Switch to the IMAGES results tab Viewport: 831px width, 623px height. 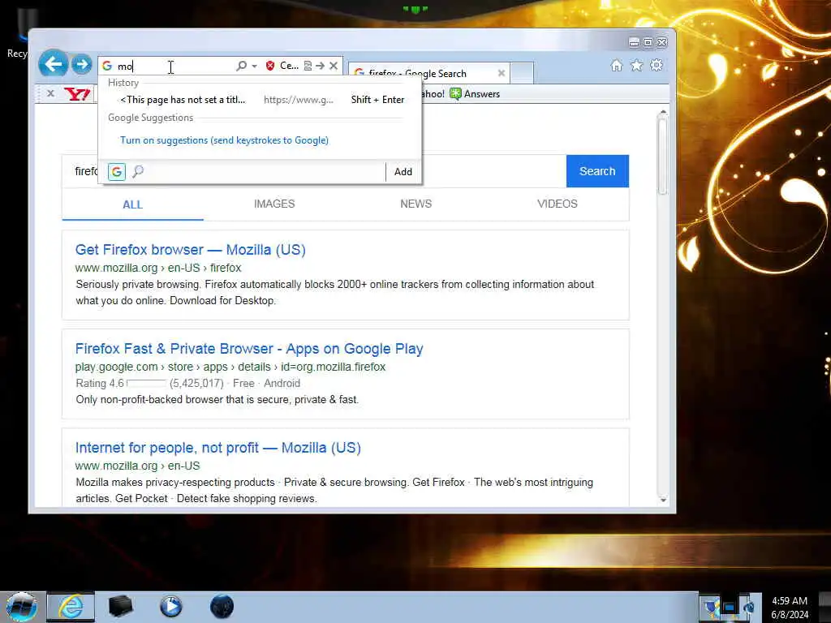click(274, 204)
